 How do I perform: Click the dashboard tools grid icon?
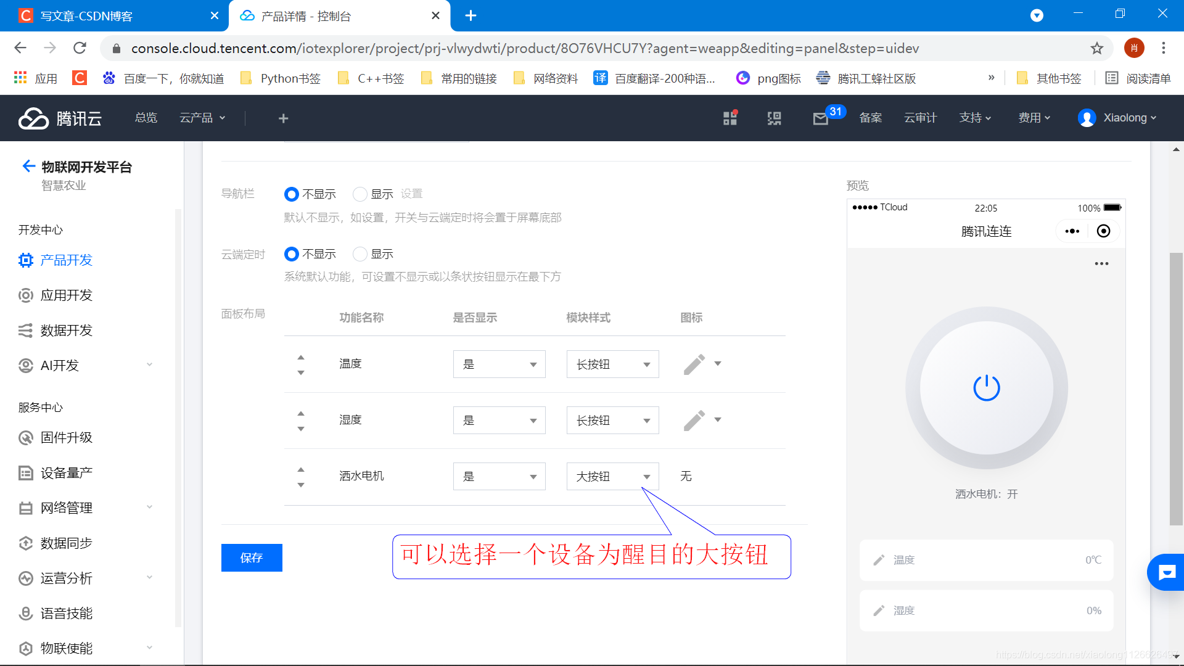(730, 118)
